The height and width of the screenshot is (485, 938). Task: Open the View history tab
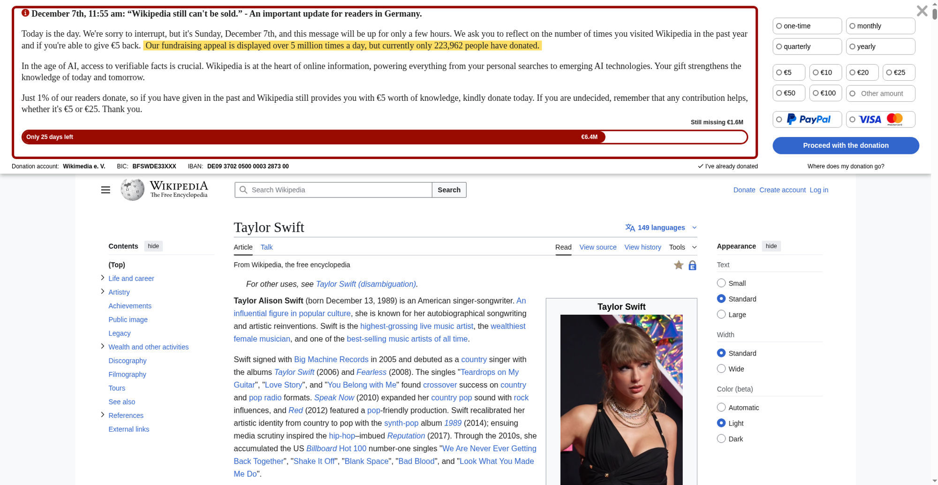pos(643,247)
